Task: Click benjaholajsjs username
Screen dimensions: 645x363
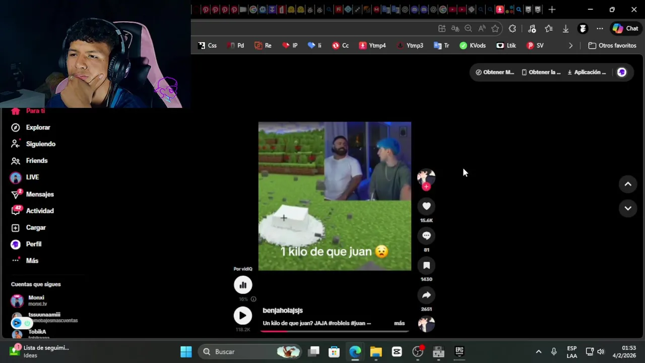Action: [x=283, y=311]
